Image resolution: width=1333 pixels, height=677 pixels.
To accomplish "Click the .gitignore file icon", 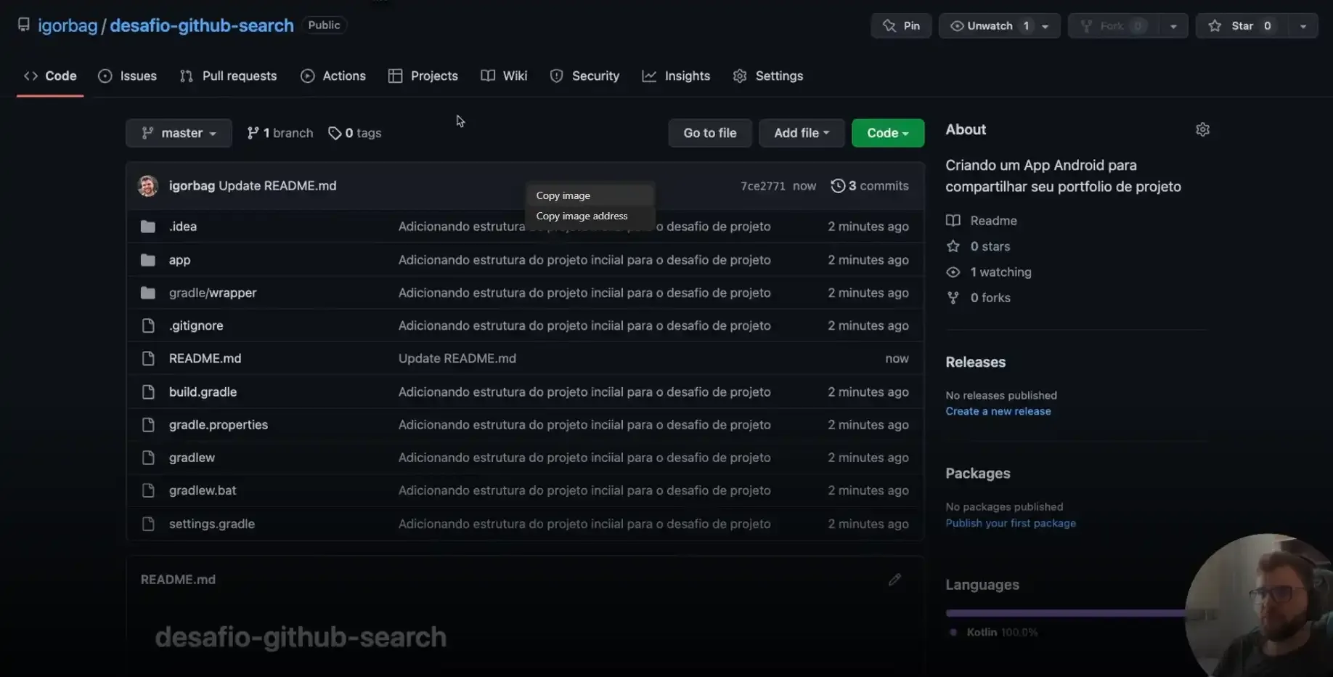I will pyautogui.click(x=148, y=325).
